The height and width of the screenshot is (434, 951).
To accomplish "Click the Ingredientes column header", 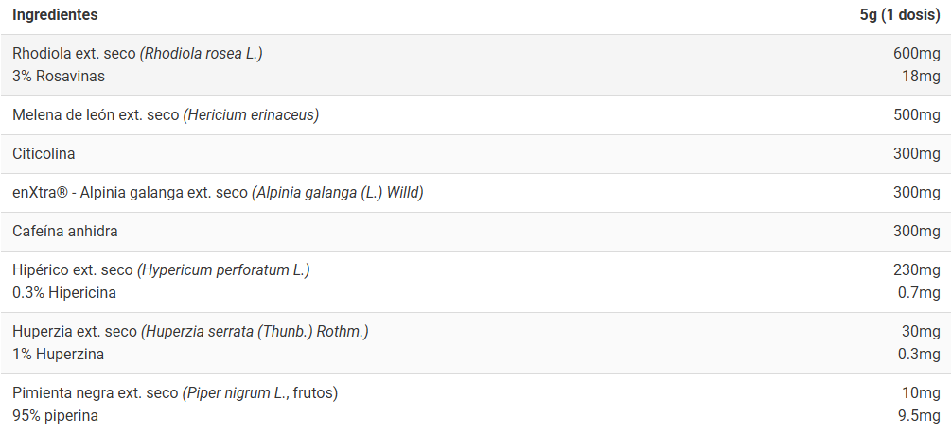I will click(x=55, y=15).
